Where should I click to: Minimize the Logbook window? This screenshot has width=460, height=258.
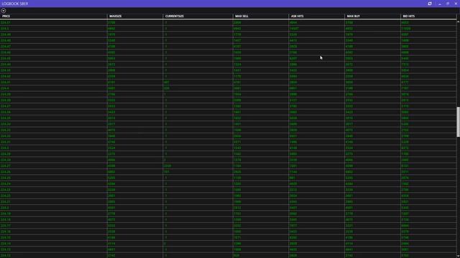pyautogui.click(x=439, y=4)
